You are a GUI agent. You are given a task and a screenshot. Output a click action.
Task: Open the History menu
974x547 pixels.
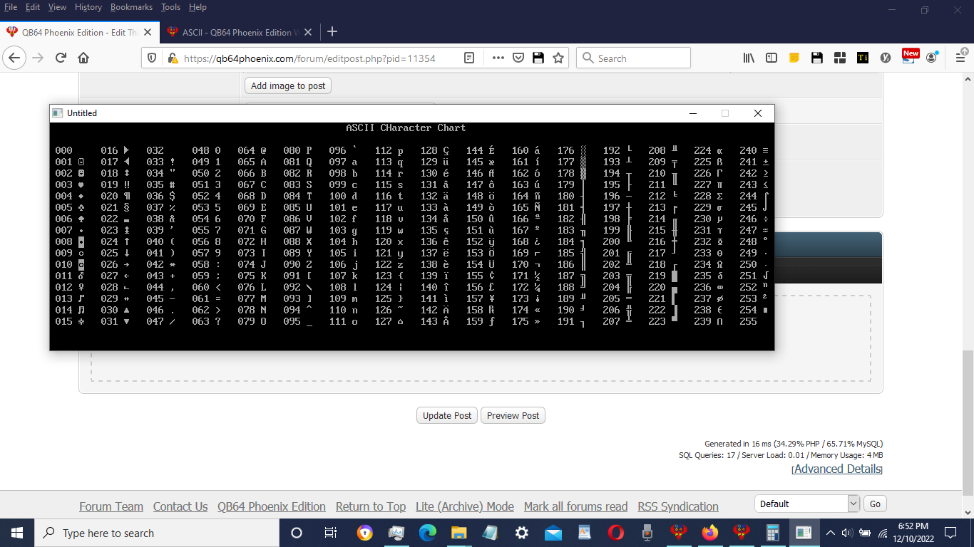click(88, 7)
